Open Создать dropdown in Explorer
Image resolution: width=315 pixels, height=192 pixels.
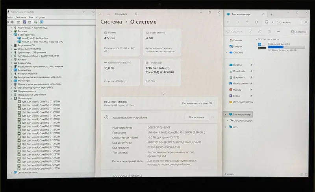[234, 31]
